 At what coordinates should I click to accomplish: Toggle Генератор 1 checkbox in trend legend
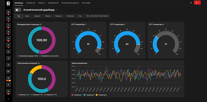72,95
